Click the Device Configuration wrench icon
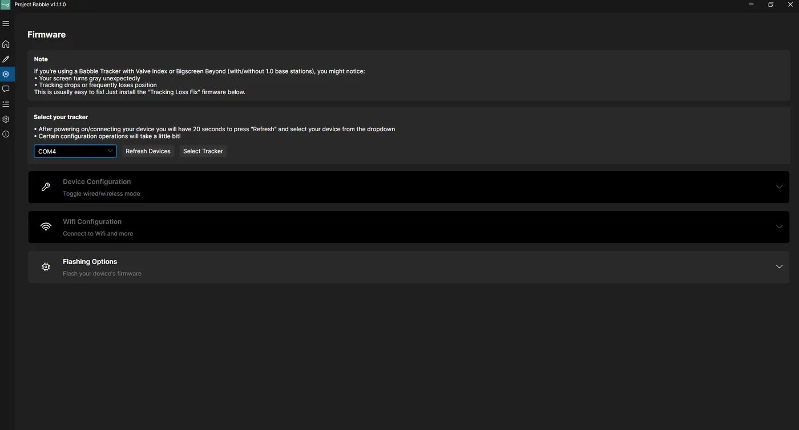799x430 pixels. tap(46, 187)
